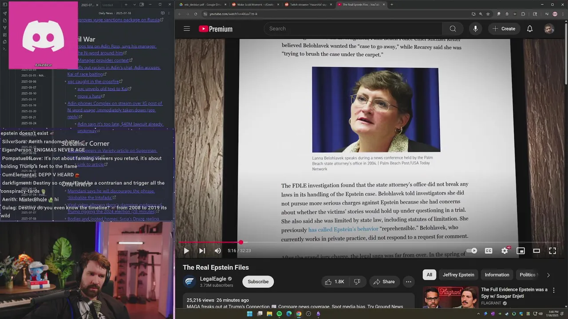Open a new browser tab
This screenshot has width=568, height=319.
(x=391, y=4)
